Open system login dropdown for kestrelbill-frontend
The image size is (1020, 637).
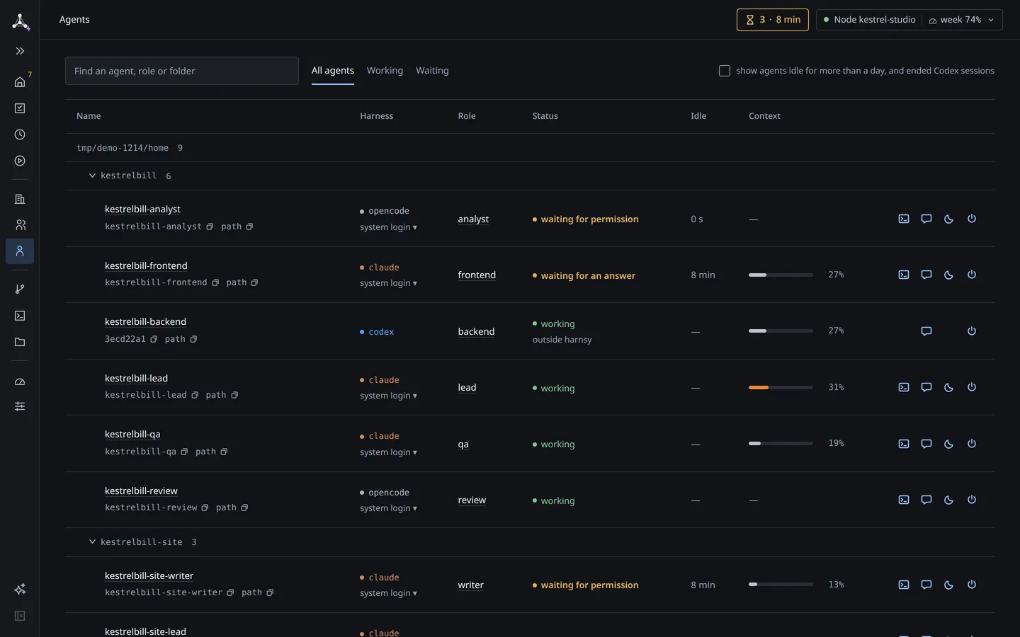pyautogui.click(x=388, y=283)
